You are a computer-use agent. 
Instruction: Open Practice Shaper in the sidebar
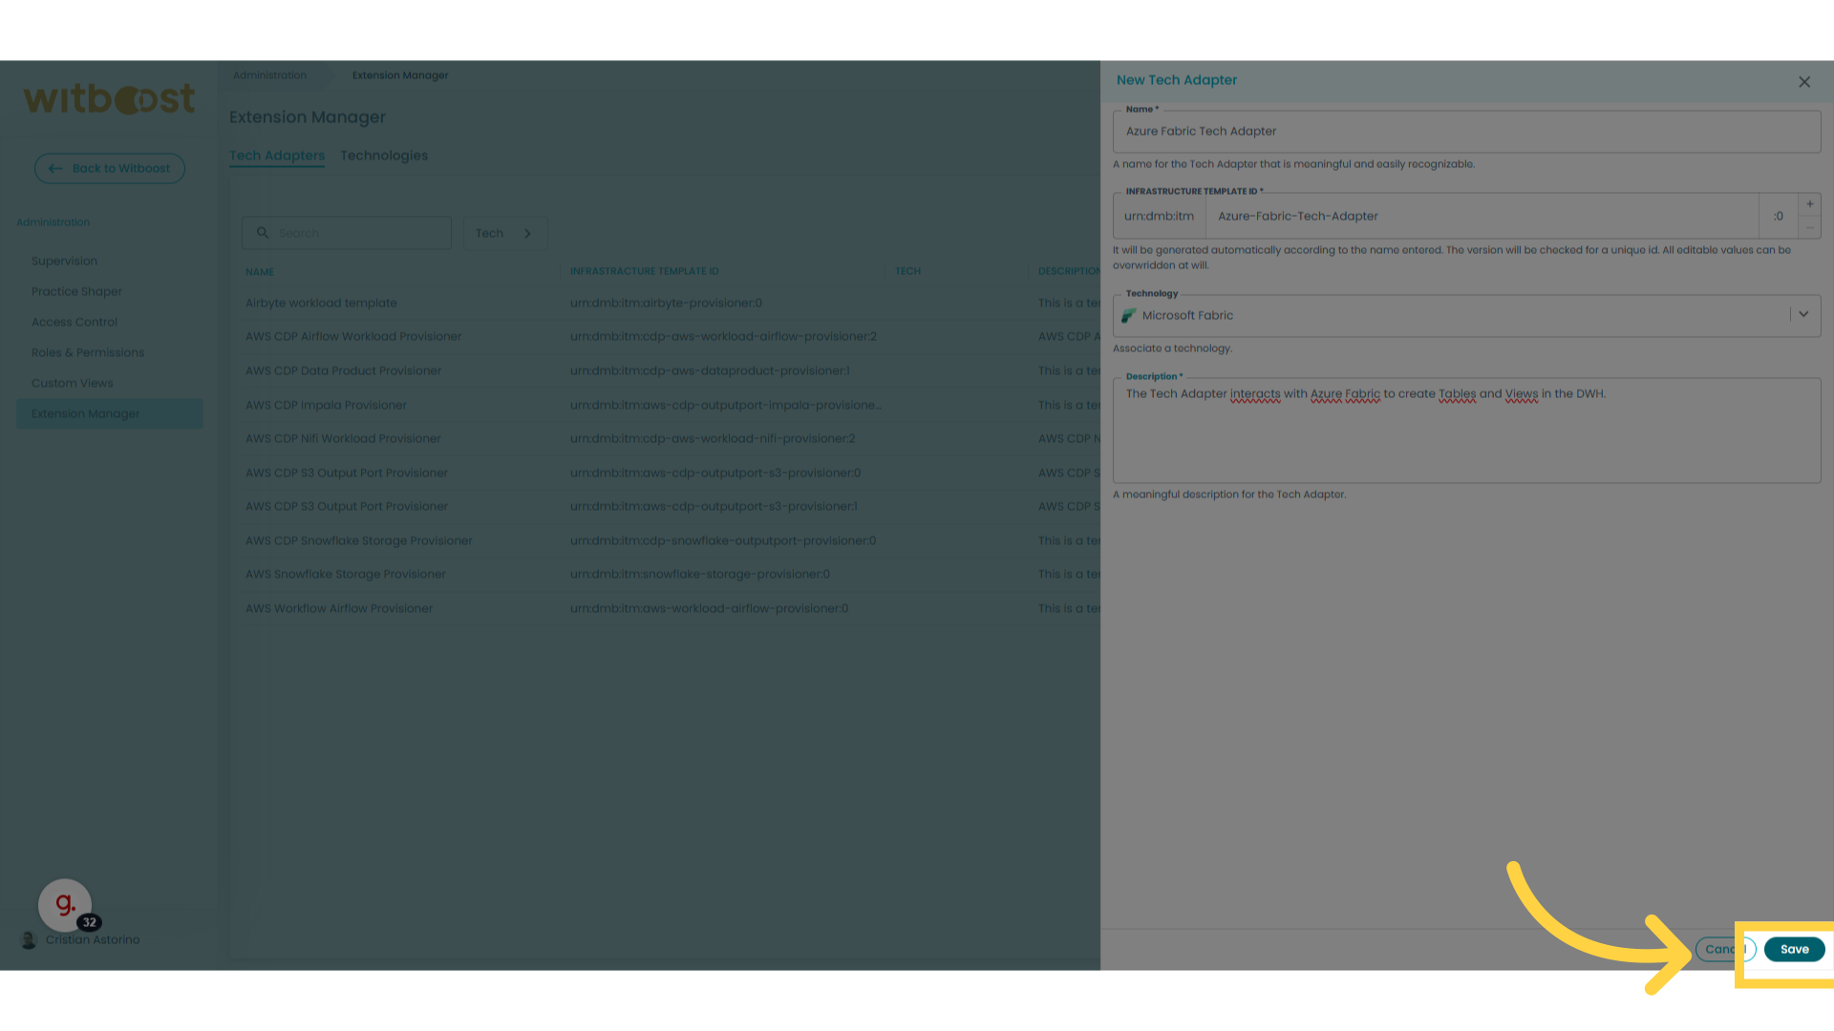pyautogui.click(x=76, y=291)
